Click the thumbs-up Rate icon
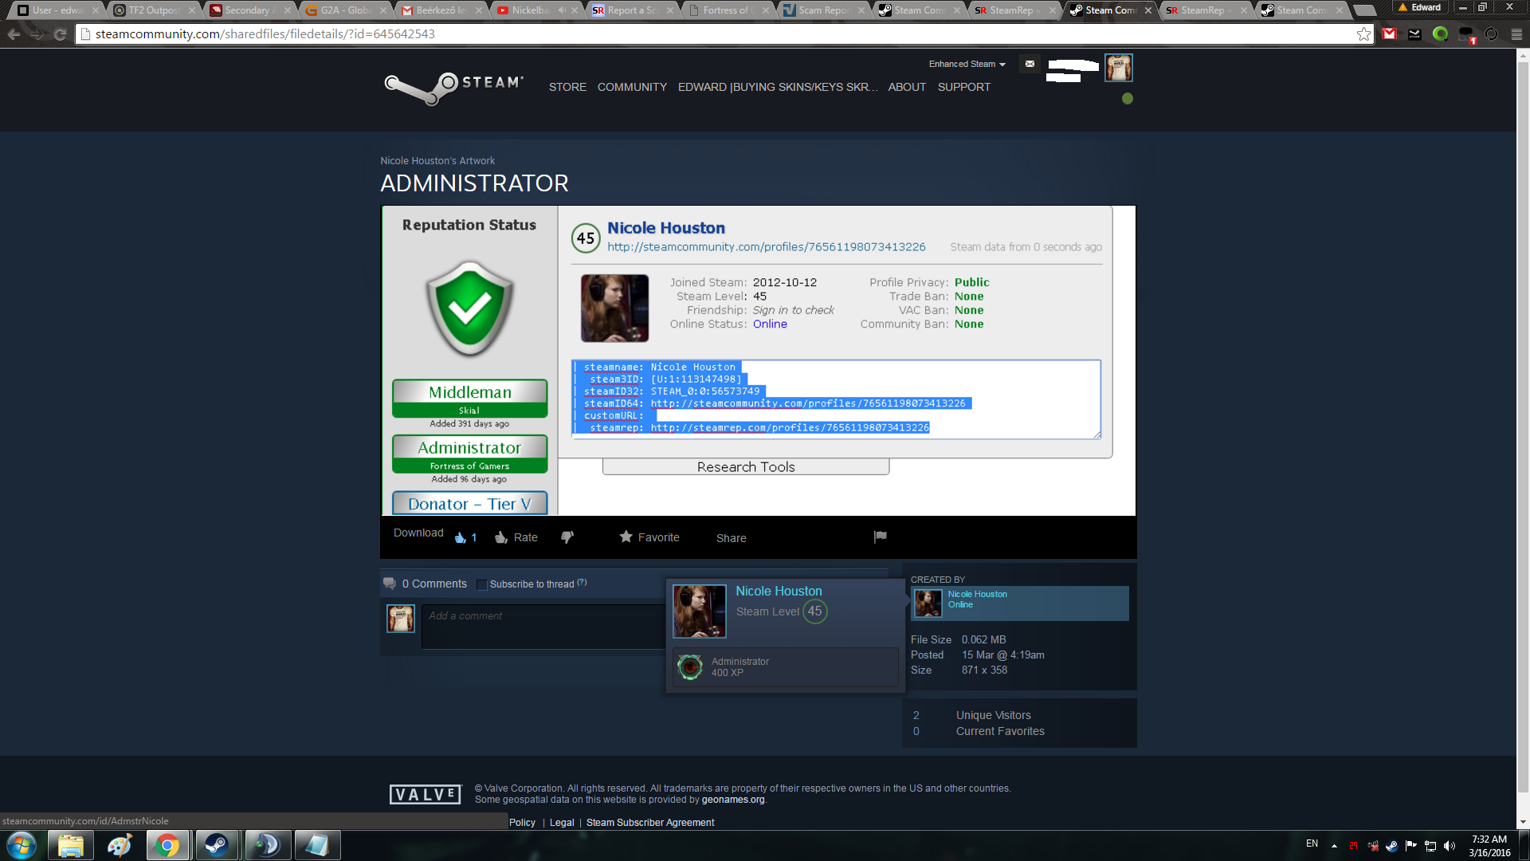This screenshot has width=1530, height=861. [501, 537]
